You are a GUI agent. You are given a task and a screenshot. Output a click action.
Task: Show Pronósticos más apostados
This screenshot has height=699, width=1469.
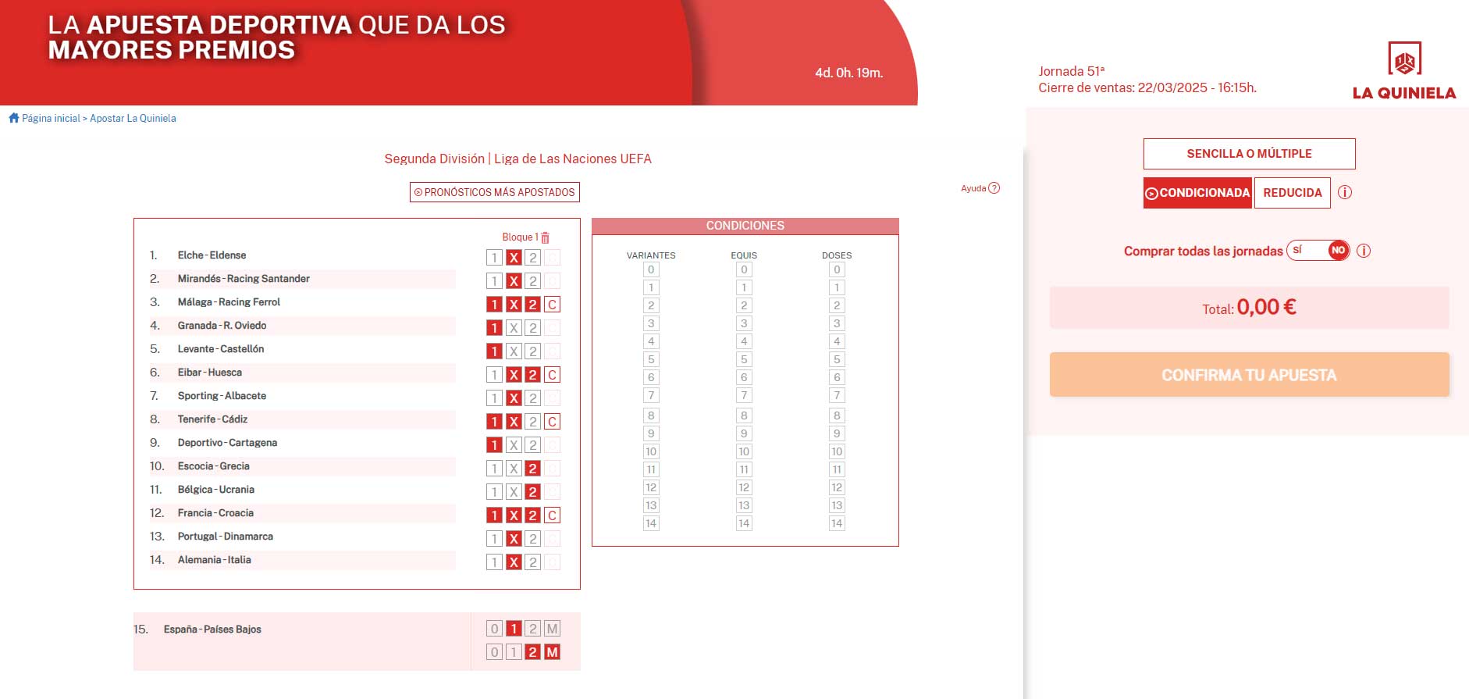point(495,192)
